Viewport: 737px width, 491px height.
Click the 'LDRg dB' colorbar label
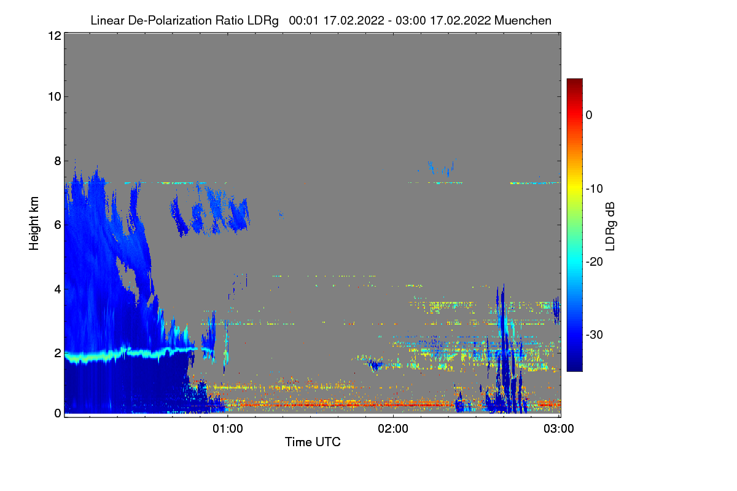point(610,225)
